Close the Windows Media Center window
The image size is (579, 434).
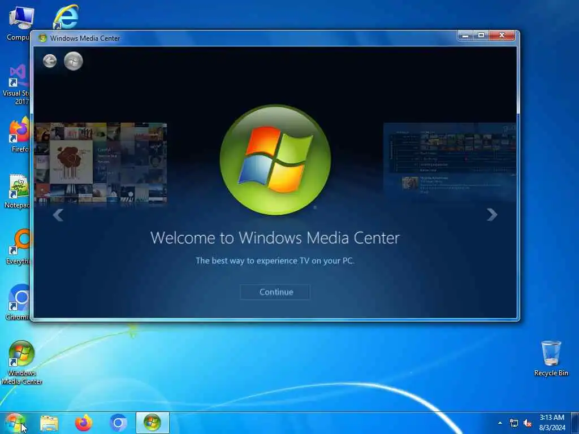pos(502,36)
